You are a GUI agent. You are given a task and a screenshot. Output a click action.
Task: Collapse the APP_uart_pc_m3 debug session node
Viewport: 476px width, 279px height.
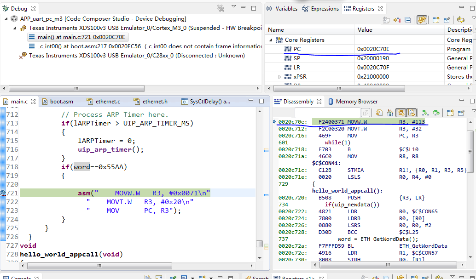[x=6, y=19]
